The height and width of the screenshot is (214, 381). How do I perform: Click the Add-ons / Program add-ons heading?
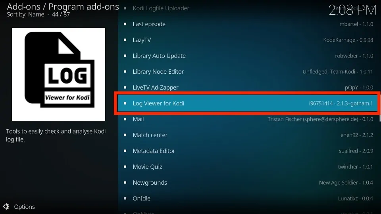click(63, 7)
